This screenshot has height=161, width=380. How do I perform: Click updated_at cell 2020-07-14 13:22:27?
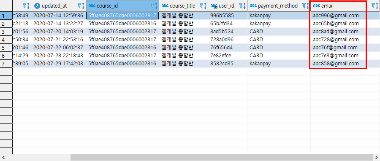coord(58,24)
